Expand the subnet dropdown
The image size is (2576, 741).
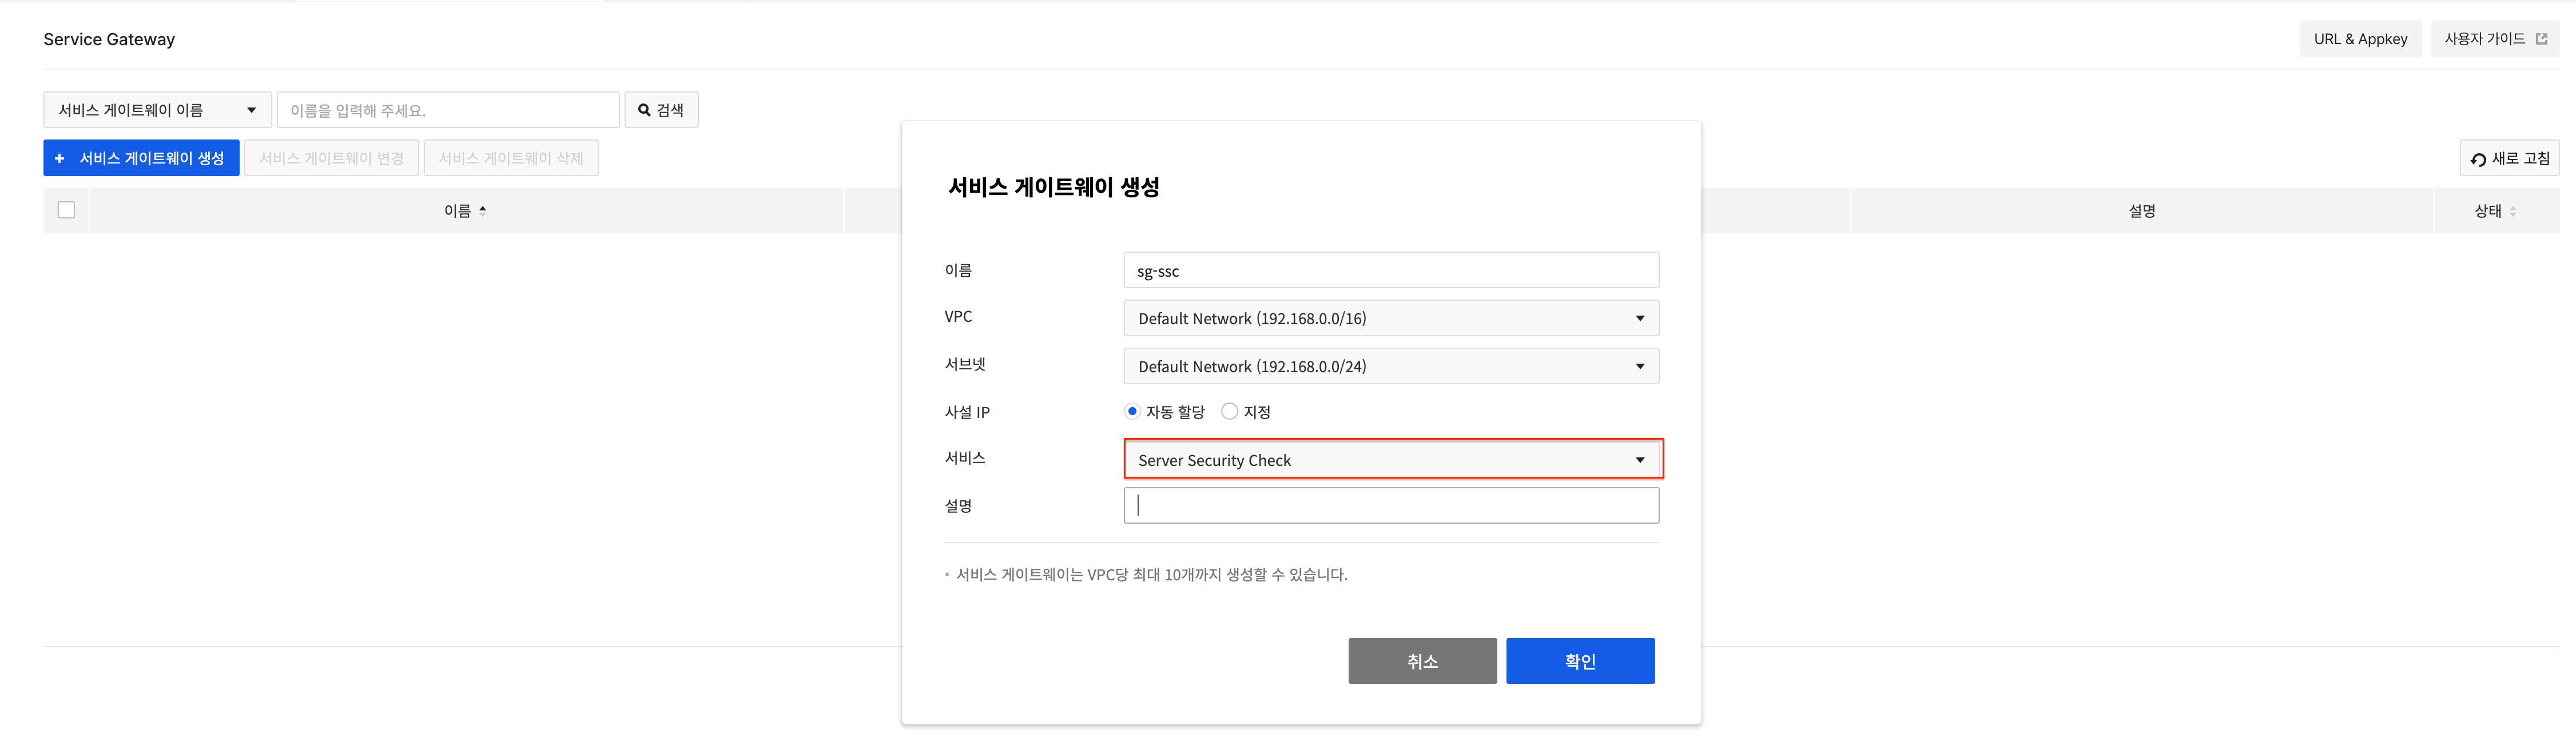(x=1390, y=366)
